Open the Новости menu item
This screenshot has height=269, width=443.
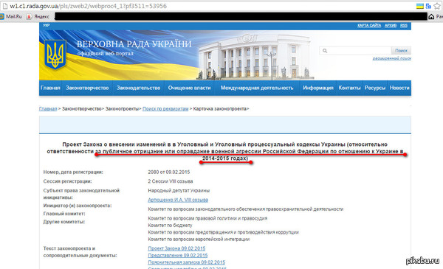tap(399, 88)
